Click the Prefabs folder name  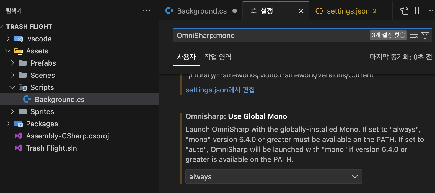pos(43,63)
